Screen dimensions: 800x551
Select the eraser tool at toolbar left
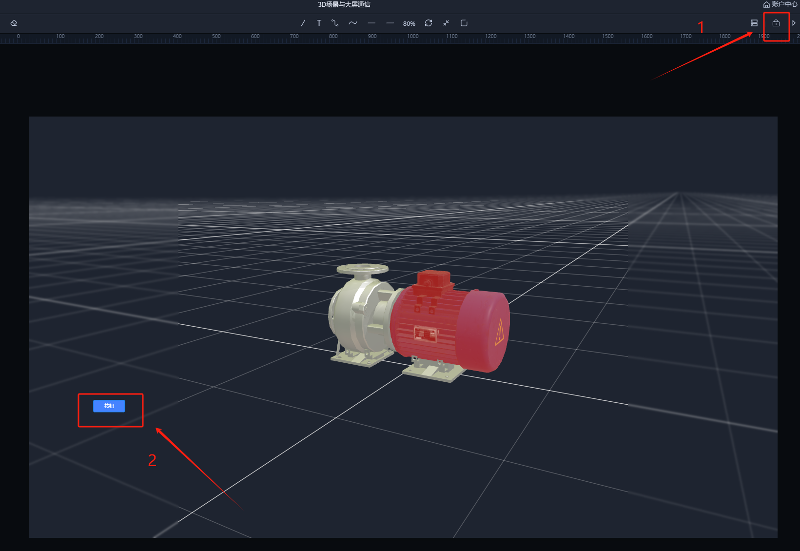point(14,23)
